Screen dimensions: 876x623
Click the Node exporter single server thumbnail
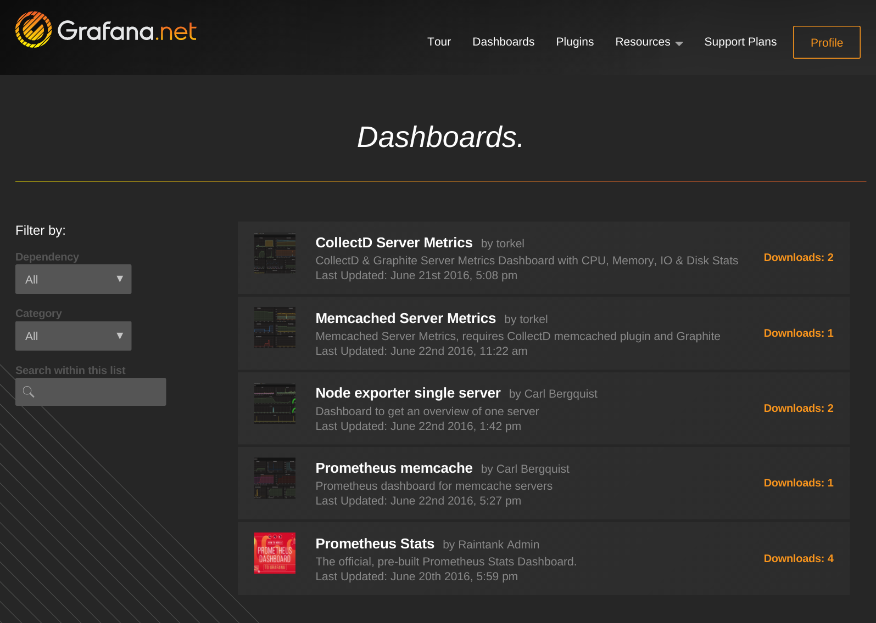point(275,403)
